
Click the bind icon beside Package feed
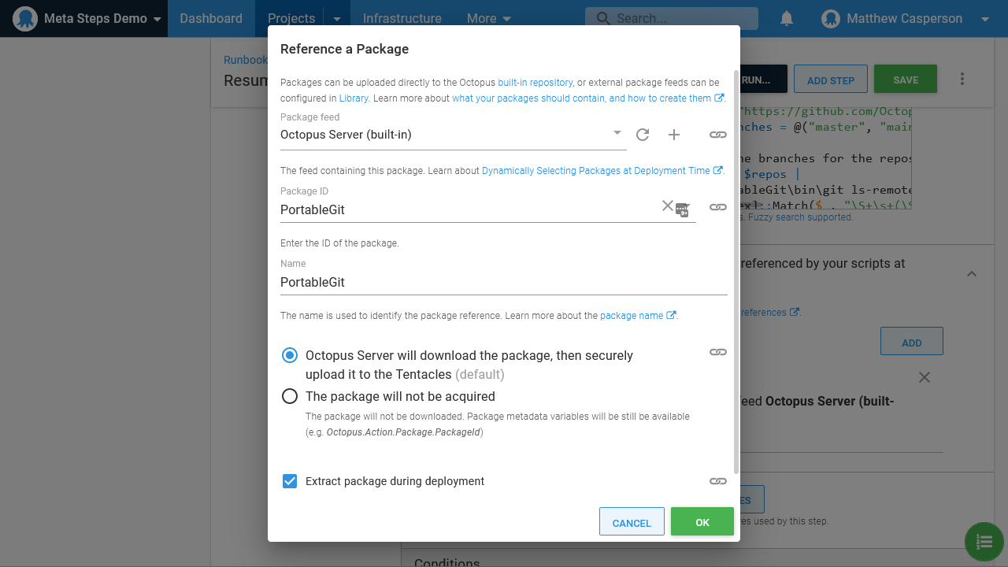(717, 135)
